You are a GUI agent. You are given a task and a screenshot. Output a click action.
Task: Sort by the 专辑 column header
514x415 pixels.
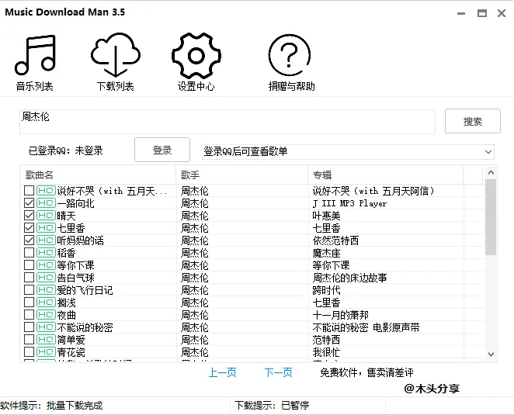click(x=385, y=175)
